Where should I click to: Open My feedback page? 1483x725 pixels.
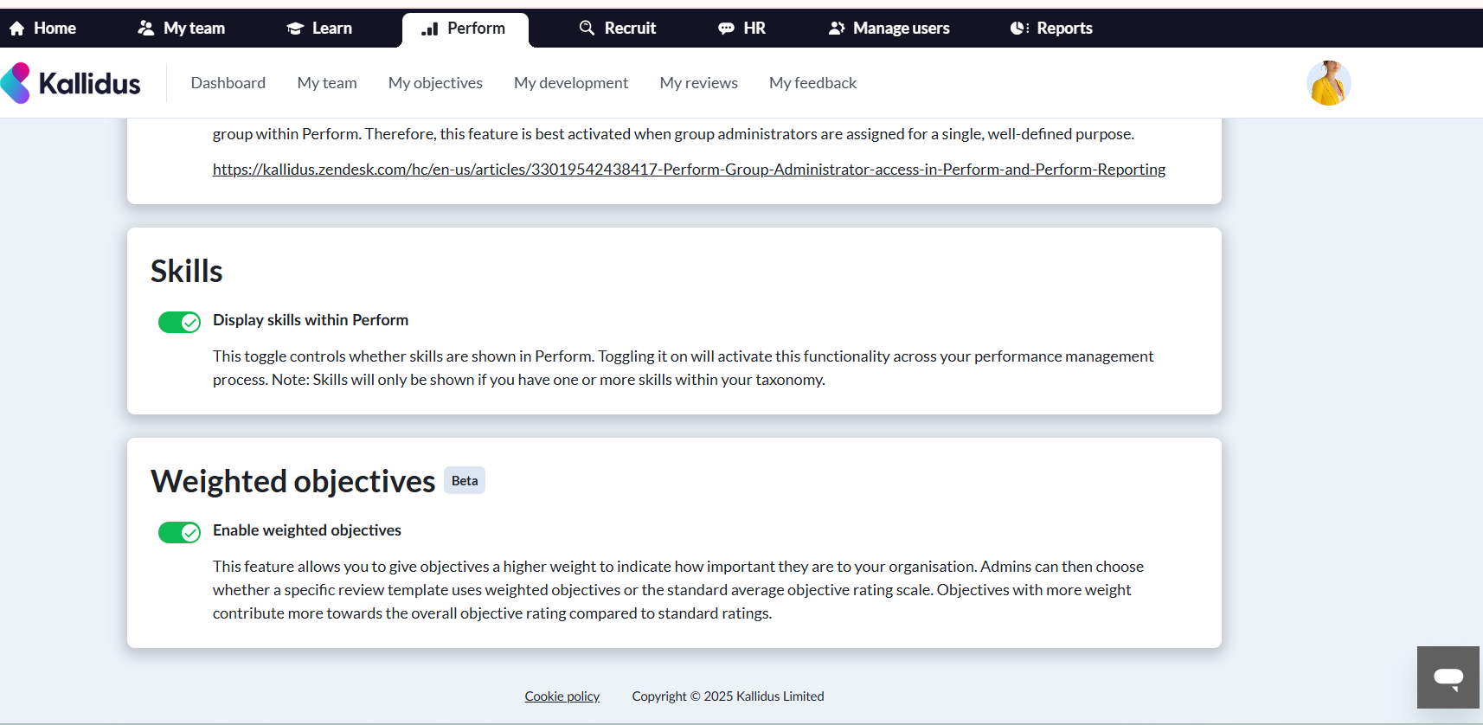812,83
